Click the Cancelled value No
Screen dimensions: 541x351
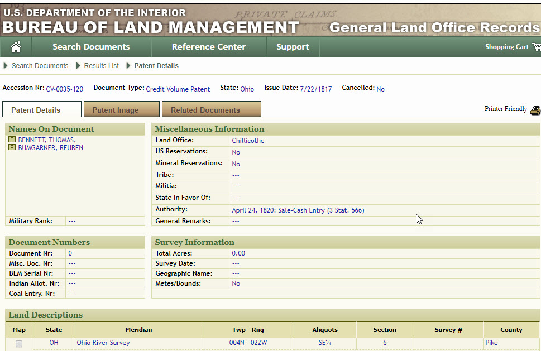tap(380, 89)
